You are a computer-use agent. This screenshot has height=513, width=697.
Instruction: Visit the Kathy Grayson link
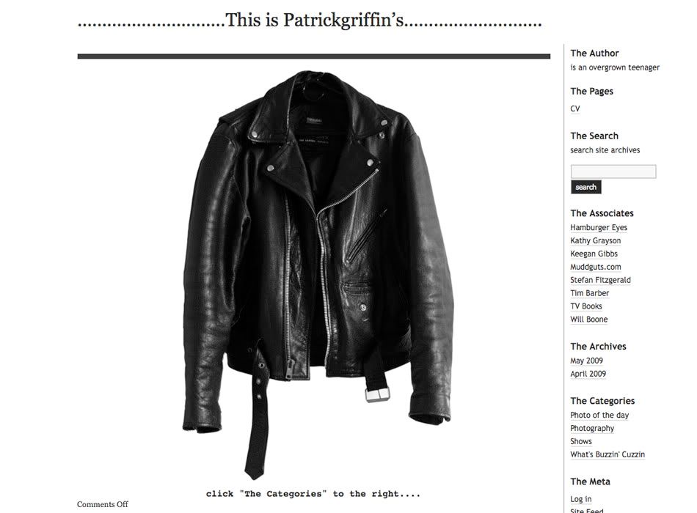pos(595,240)
